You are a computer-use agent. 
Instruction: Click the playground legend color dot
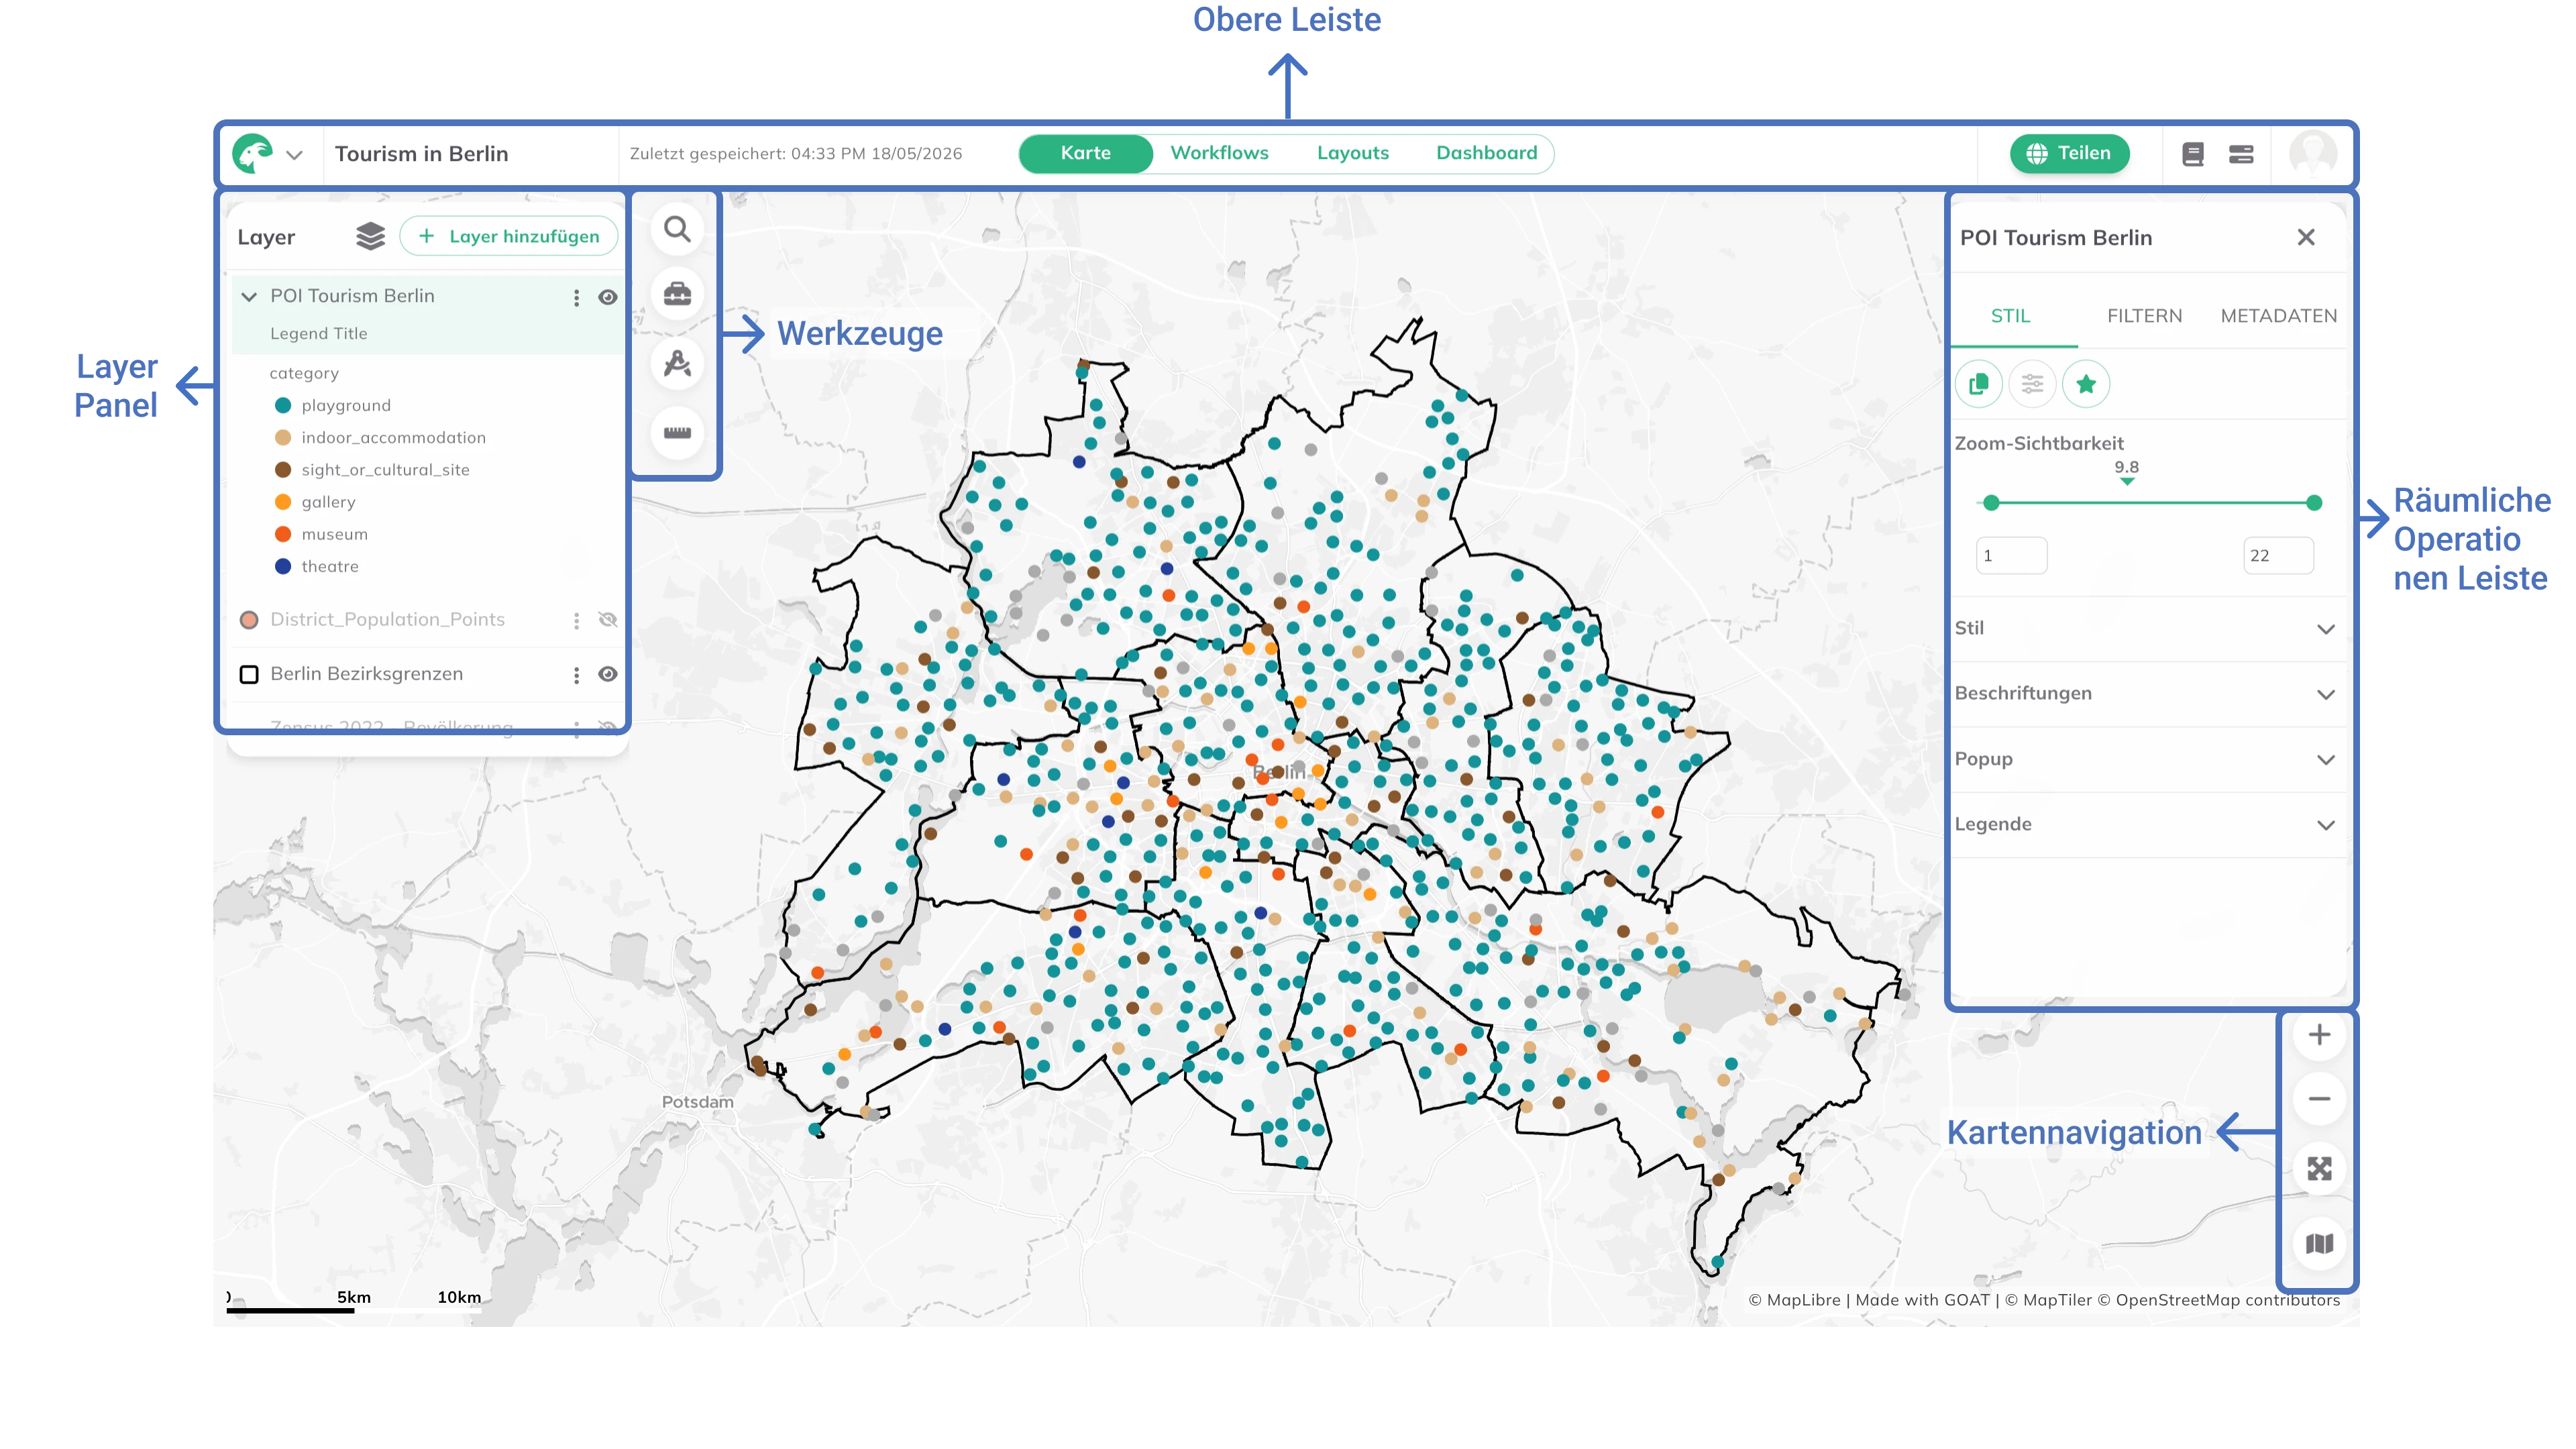[x=283, y=406]
